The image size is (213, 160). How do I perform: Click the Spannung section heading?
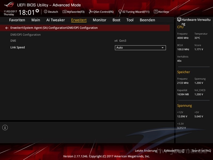tap(185, 106)
